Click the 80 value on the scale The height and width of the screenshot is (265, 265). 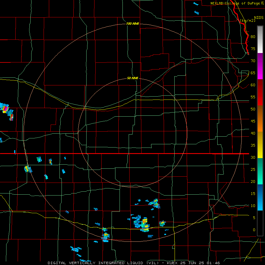point(253,37)
